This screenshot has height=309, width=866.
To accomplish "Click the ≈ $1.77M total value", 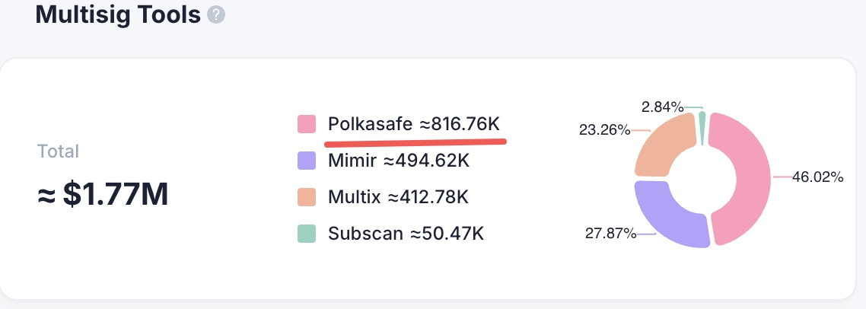I will [x=103, y=195].
